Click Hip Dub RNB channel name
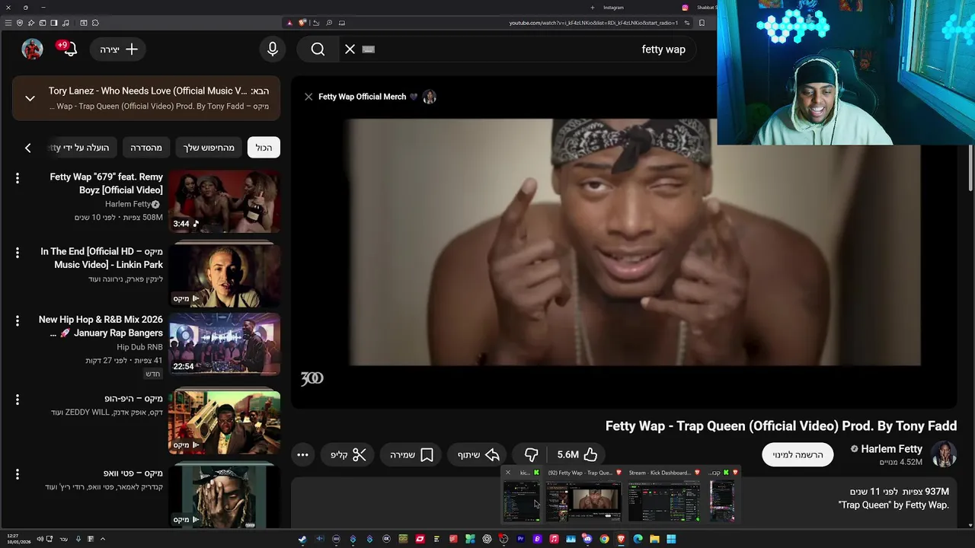975x548 pixels. [139, 347]
